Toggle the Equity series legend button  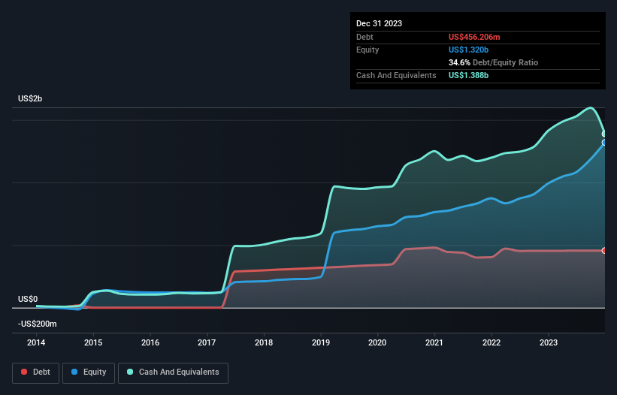[89, 372]
